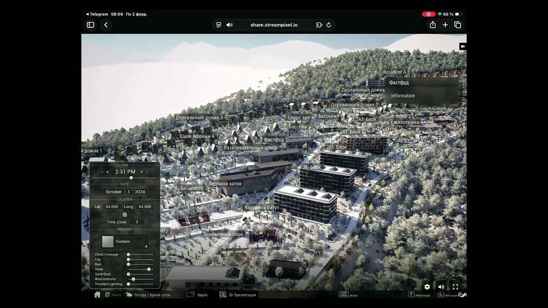The width and height of the screenshot is (548, 308).
Task: Select the share.streampixel.io address field
Action: point(274,25)
